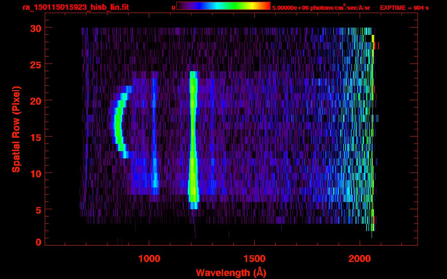
Task: Click the EXPTIME = 604 s label
Action: tap(404, 8)
